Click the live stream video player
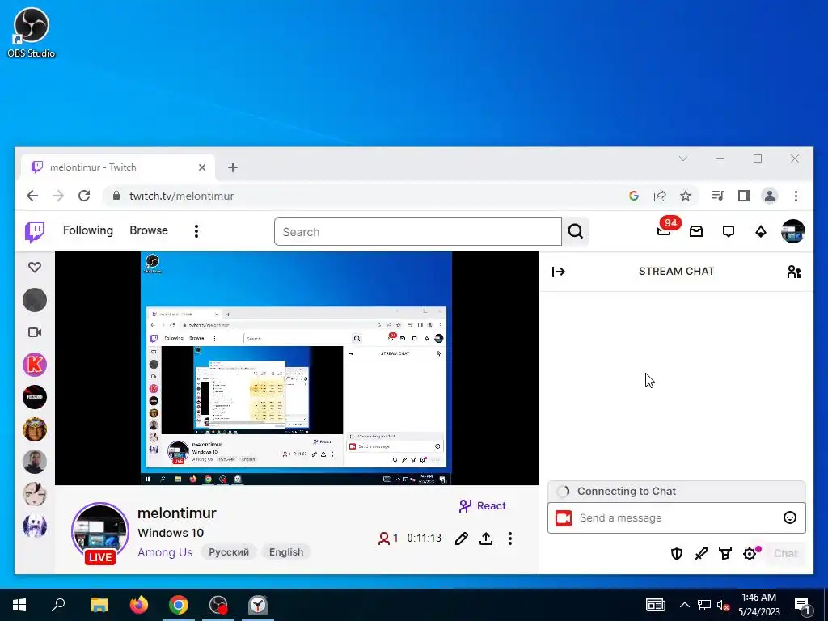The width and height of the screenshot is (828, 621). [x=297, y=368]
